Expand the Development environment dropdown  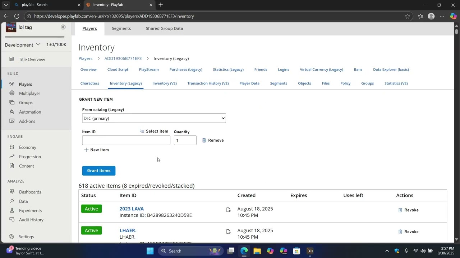pyautogui.click(x=23, y=45)
